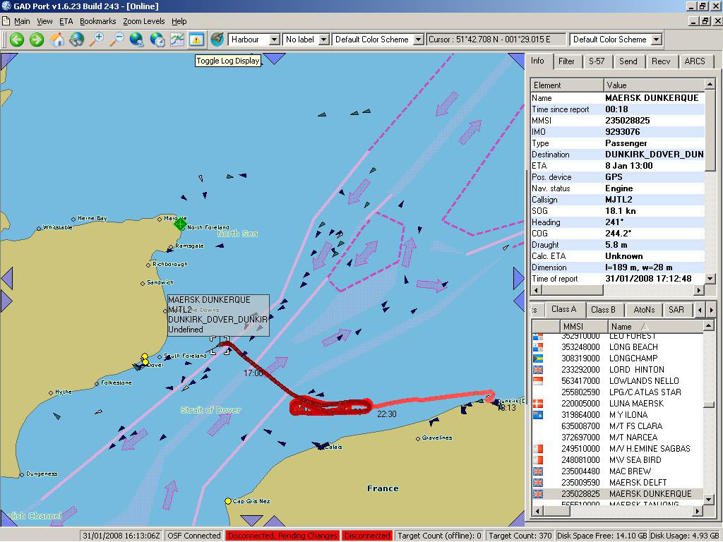723x542 pixels.
Task: Select the MAERSK DUNKERQUE row in ship list
Action: 617,494
